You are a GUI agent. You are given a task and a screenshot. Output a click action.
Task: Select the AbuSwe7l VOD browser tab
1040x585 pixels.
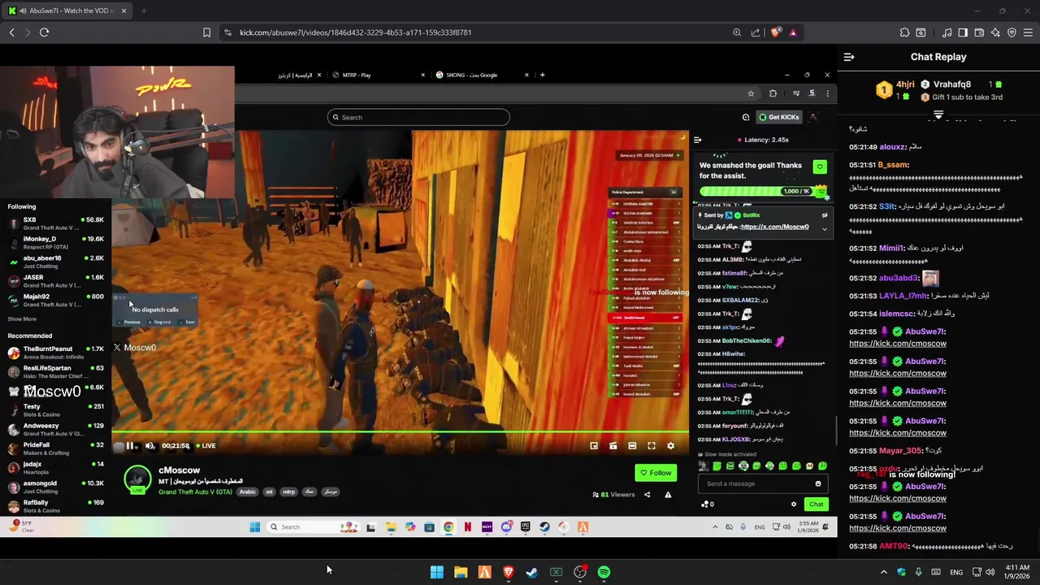65,11
